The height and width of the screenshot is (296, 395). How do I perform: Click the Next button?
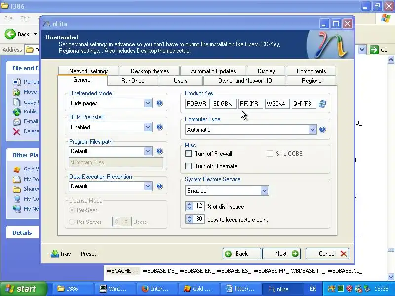(281, 254)
